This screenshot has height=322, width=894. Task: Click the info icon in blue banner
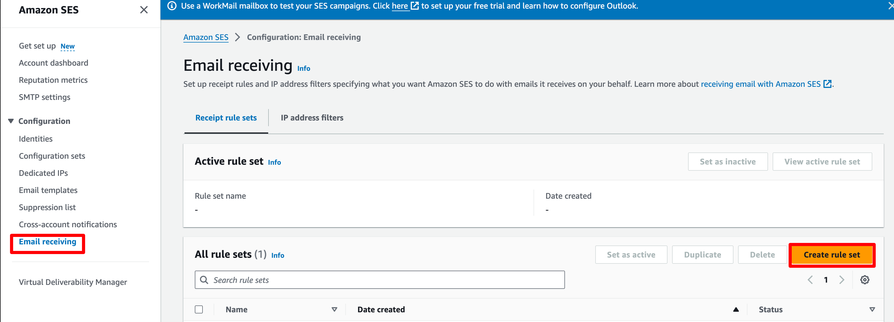pyautogui.click(x=172, y=6)
